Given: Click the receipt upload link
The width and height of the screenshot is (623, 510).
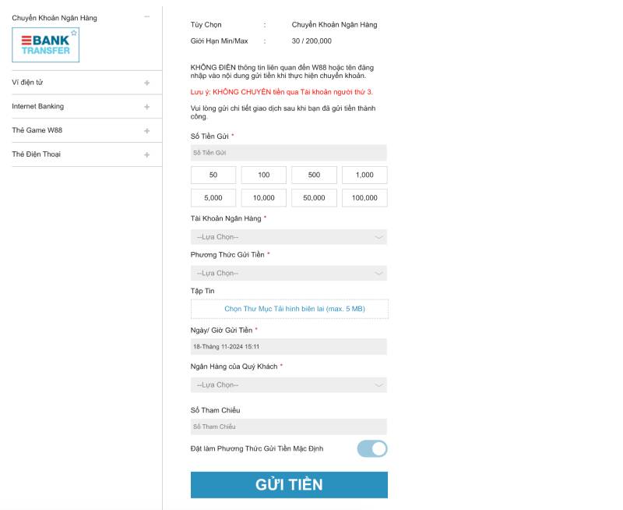Looking at the screenshot, I should [x=294, y=309].
